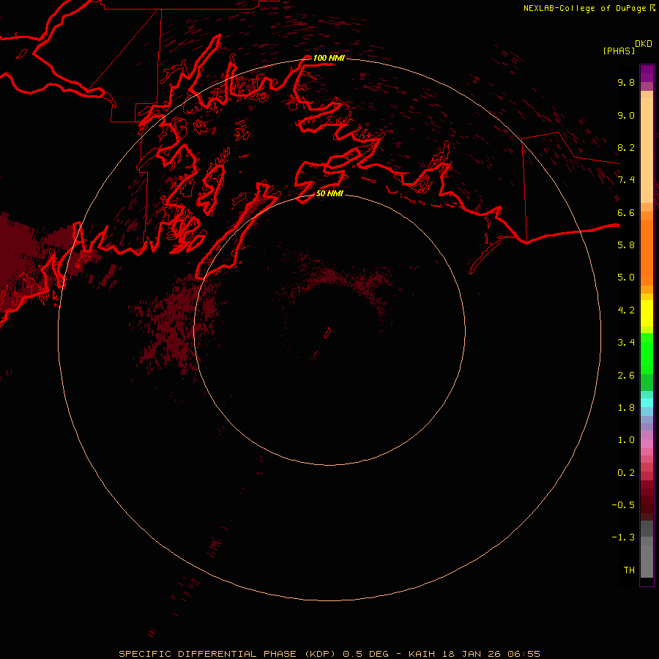Click the 7.4 scale value
Viewport: 659px width, 659px height.
(x=626, y=180)
